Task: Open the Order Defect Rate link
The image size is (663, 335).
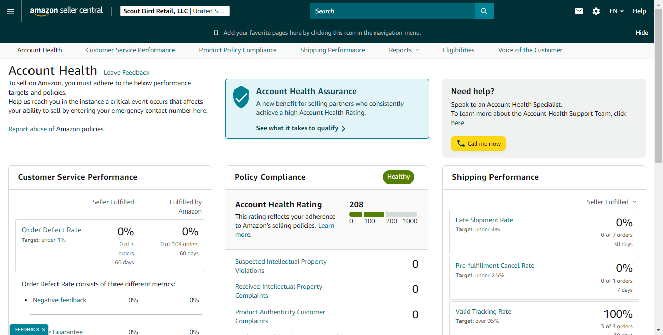Action: (52, 230)
